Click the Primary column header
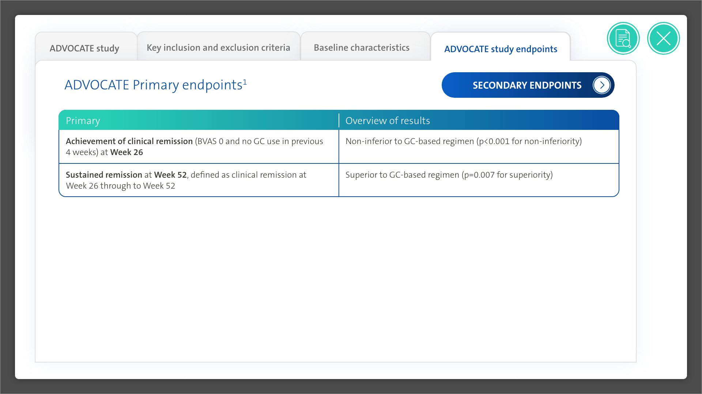Image resolution: width=702 pixels, height=394 pixels. click(83, 121)
